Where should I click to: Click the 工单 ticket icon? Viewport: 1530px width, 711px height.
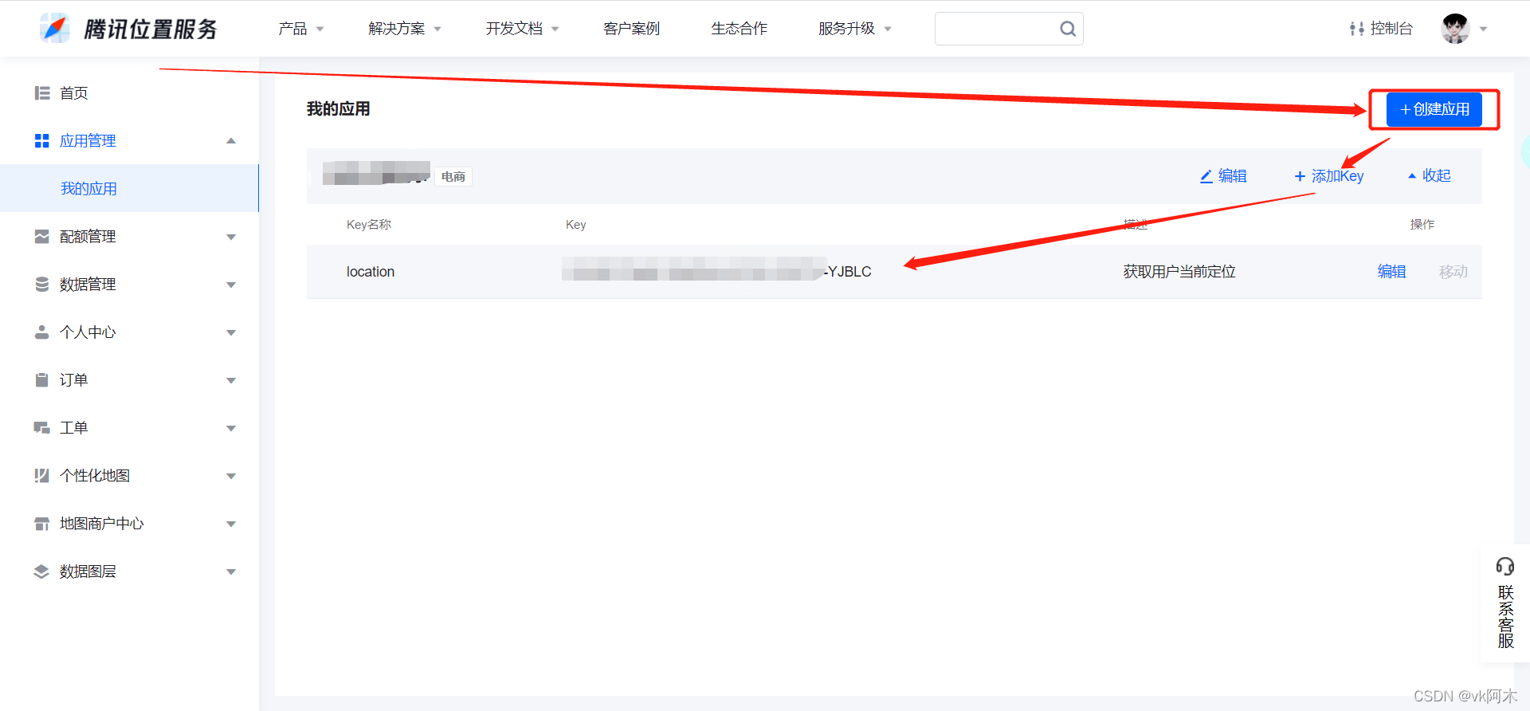tap(42, 428)
